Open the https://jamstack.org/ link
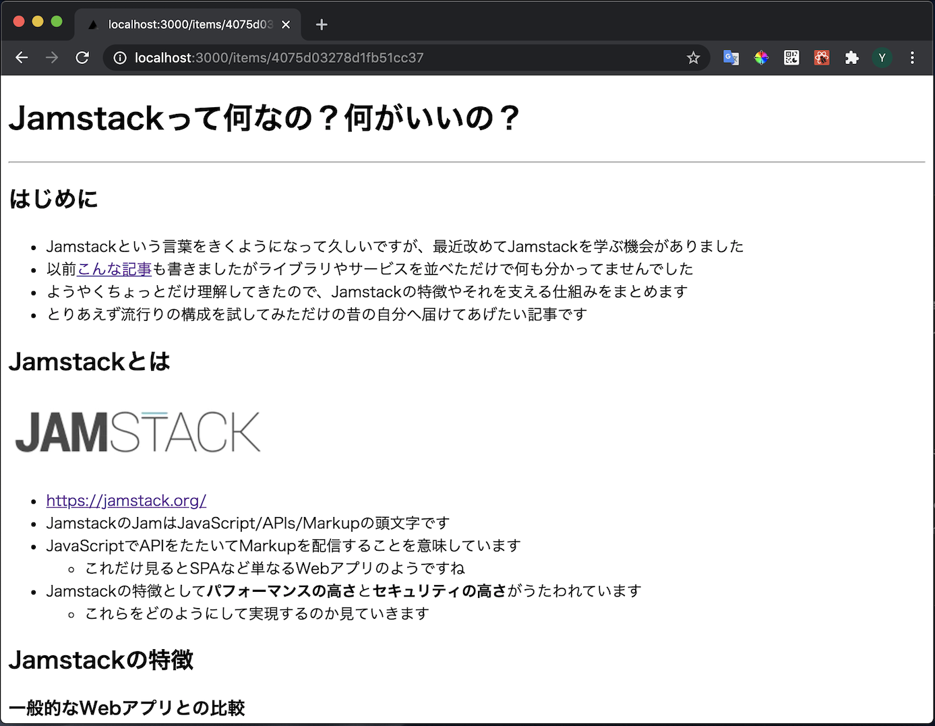Viewport: 935px width, 726px height. [x=126, y=500]
